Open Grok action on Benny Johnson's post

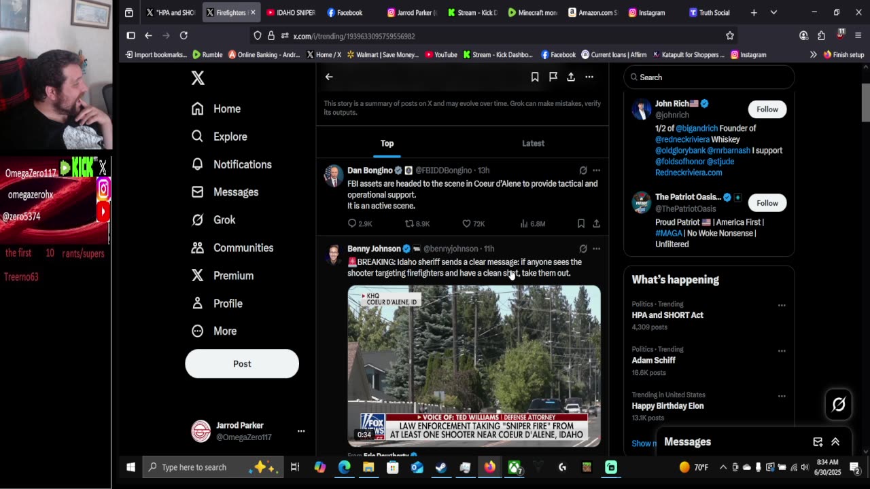(x=583, y=249)
